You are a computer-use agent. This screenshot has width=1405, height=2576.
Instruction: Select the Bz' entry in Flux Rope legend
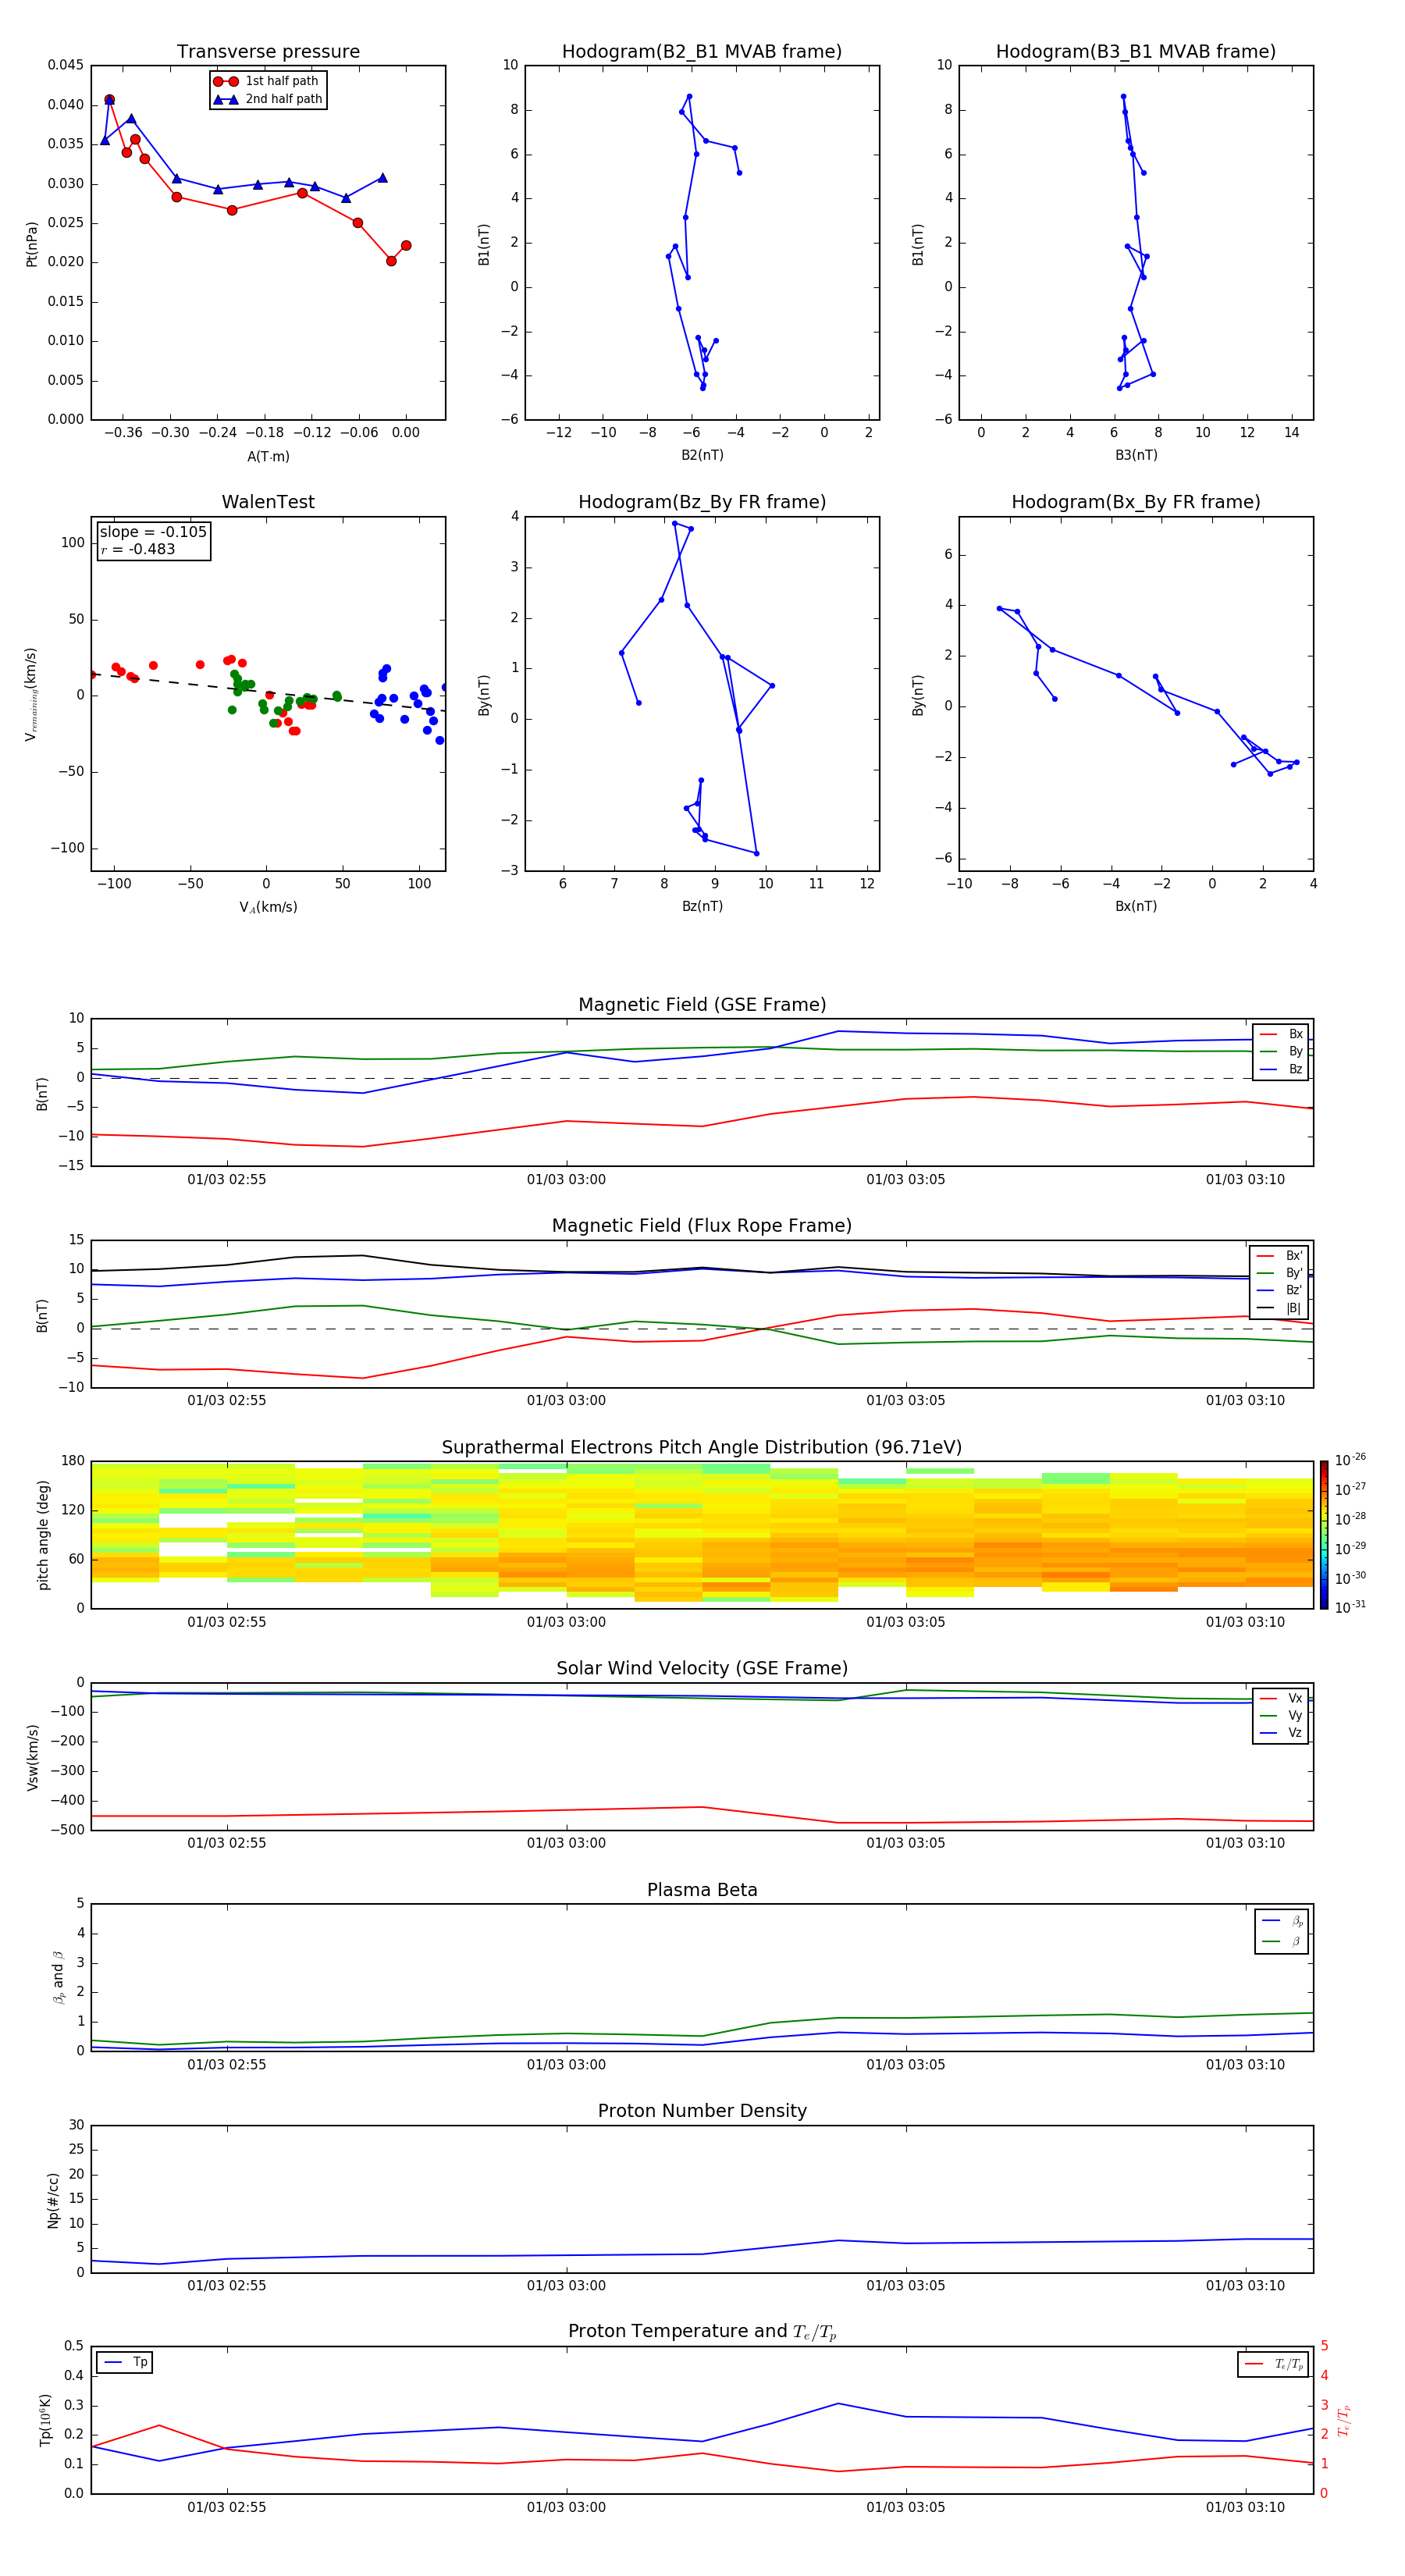[1279, 1290]
